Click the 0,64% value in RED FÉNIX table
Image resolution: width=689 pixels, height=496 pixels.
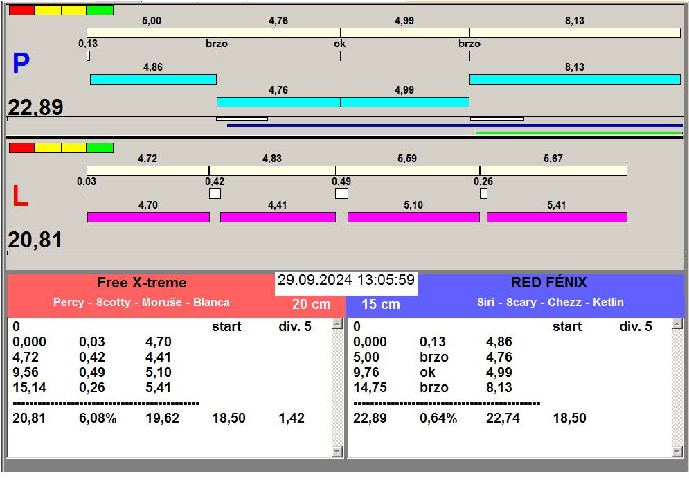[x=438, y=418]
